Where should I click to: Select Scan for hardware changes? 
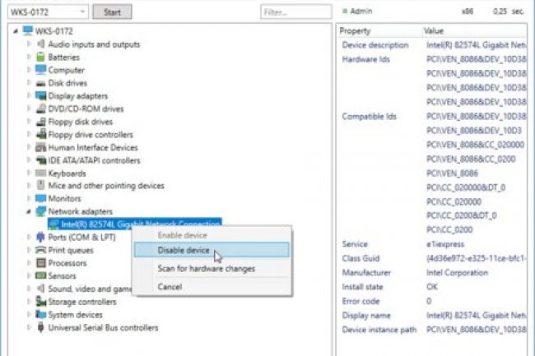tap(206, 268)
